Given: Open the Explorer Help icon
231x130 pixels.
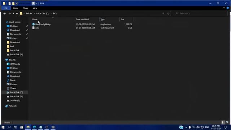Looking at the screenshot, I should click(x=228, y=8).
